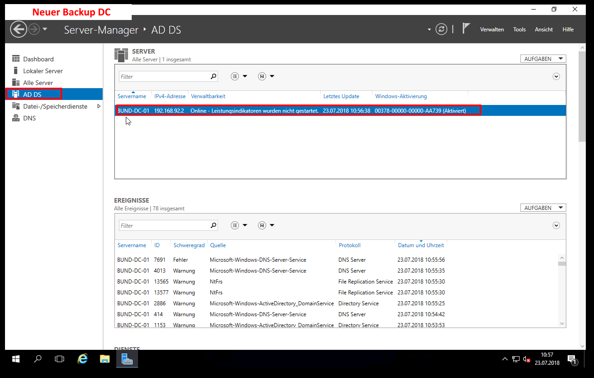
Task: Open AUFGABEN dropdown in the Server section
Action: click(543, 59)
